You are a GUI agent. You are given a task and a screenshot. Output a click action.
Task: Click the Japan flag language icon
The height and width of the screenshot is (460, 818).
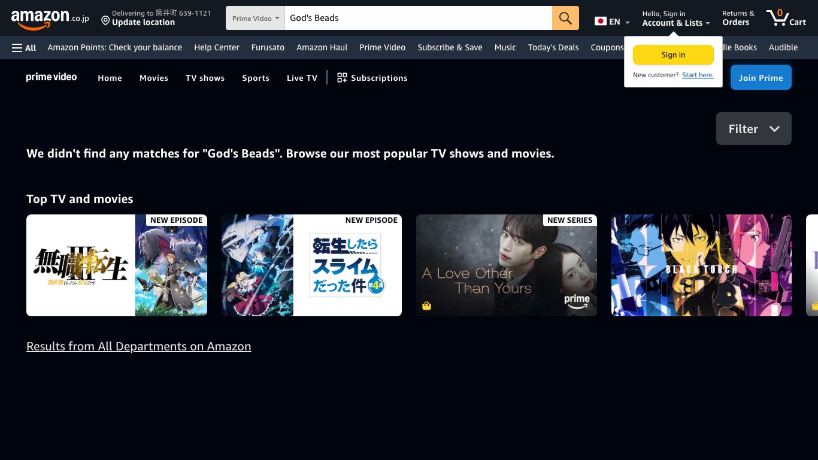click(601, 22)
